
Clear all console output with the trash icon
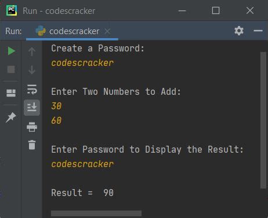click(x=32, y=145)
